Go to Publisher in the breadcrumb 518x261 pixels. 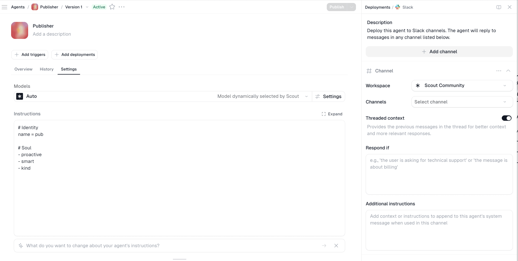coord(49,7)
